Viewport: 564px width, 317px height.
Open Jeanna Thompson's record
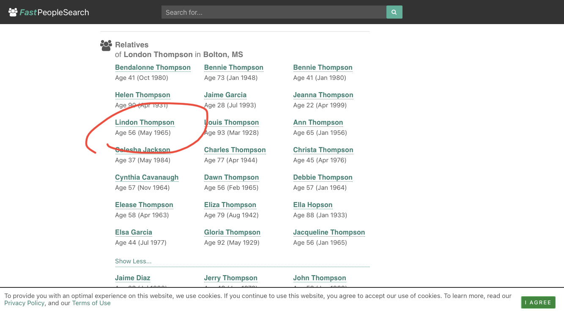pos(323,95)
